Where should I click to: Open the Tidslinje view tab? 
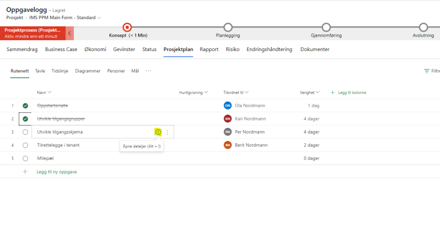60,71
